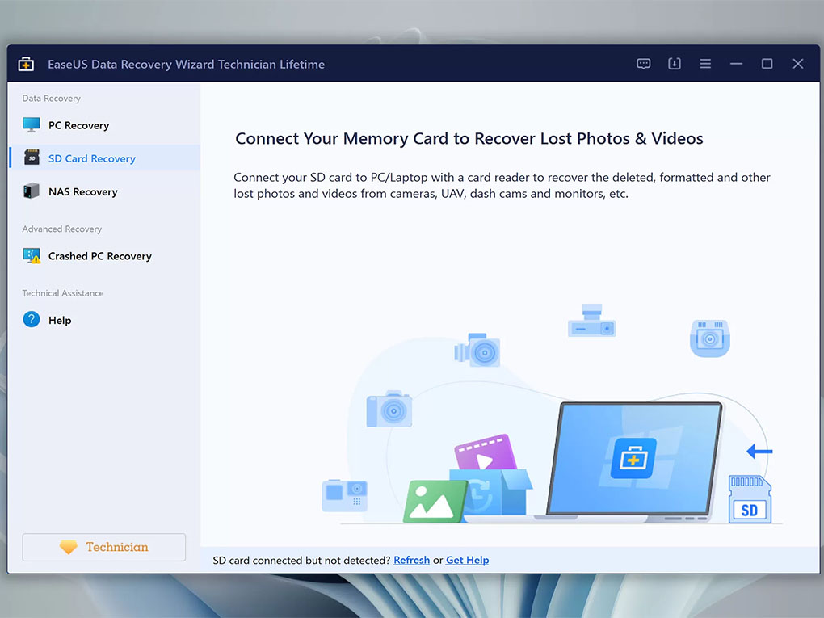Click the SD card connection description paragraph

[502, 186]
